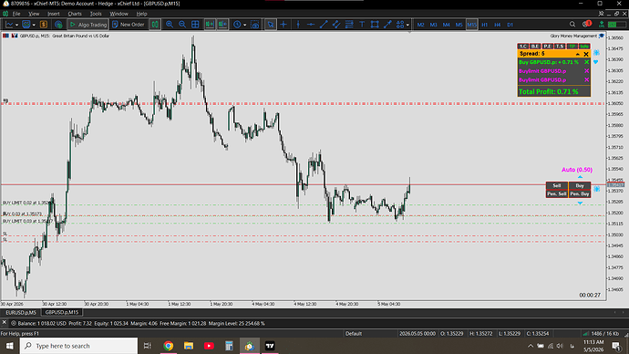The height and width of the screenshot is (354, 629).
Task: Click the green TP button
Action: coord(572,47)
